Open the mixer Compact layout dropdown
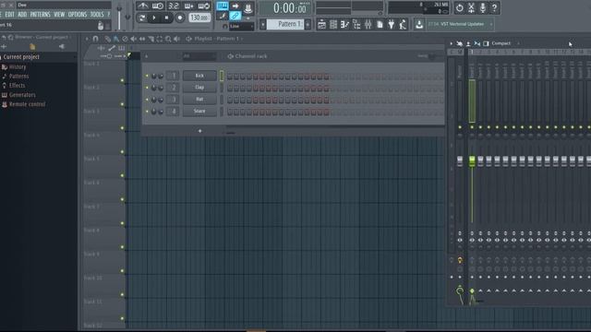 [x=501, y=43]
